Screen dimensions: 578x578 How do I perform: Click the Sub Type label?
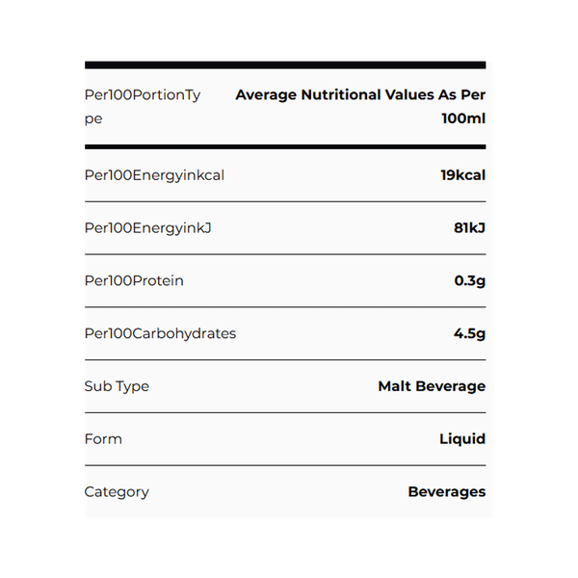117,386
